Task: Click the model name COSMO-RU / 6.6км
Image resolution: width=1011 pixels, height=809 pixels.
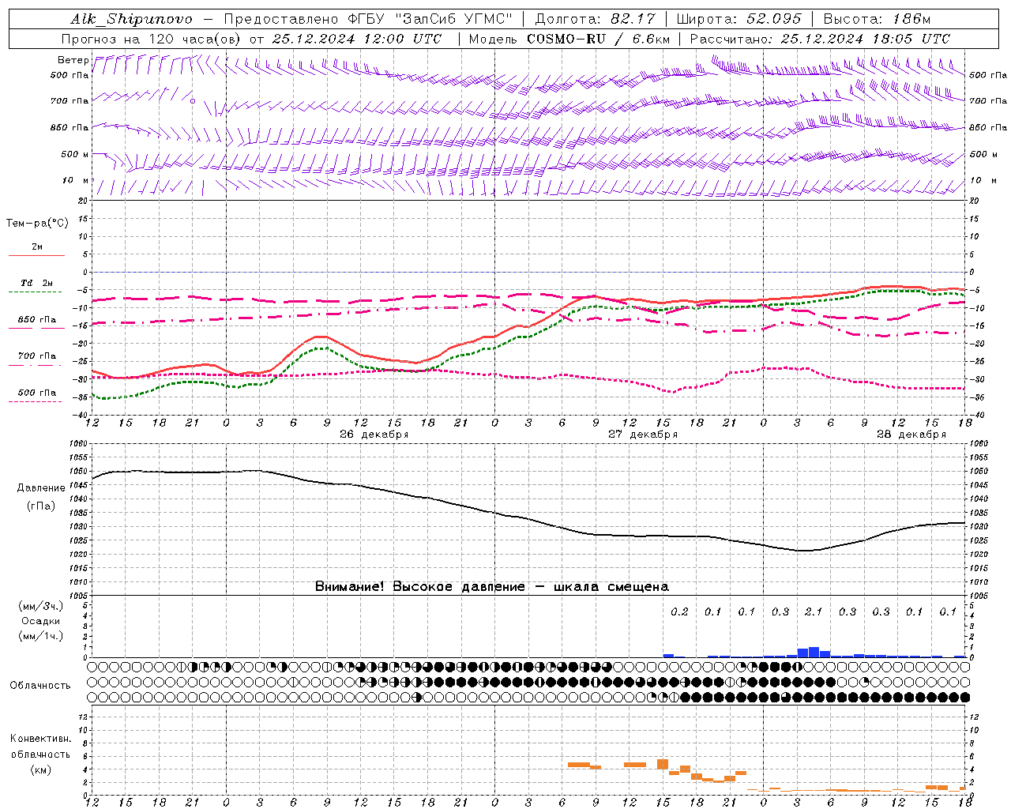Action: (x=598, y=39)
